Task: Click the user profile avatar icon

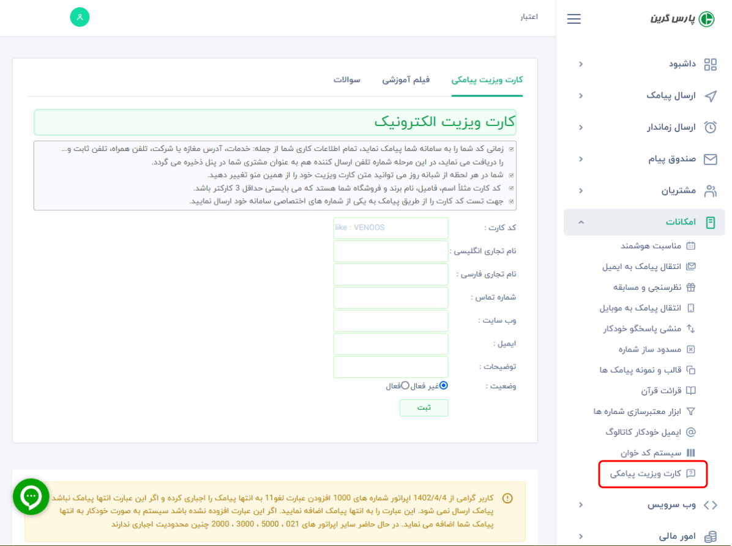Action: click(x=80, y=17)
